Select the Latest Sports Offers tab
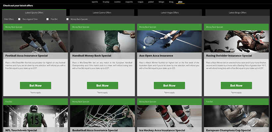This screenshot has height=132, width=272. [x=34, y=13]
